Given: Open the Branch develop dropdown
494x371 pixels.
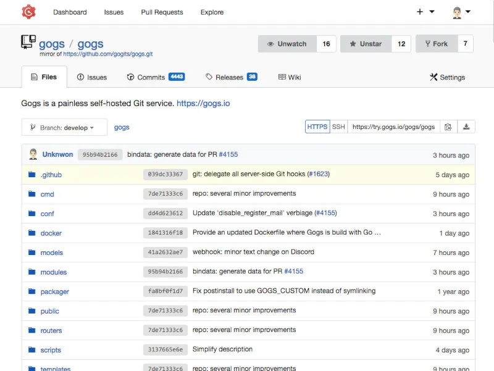Looking at the screenshot, I should point(64,127).
